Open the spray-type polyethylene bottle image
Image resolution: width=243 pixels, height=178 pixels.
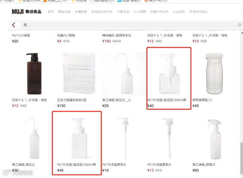[215, 139]
